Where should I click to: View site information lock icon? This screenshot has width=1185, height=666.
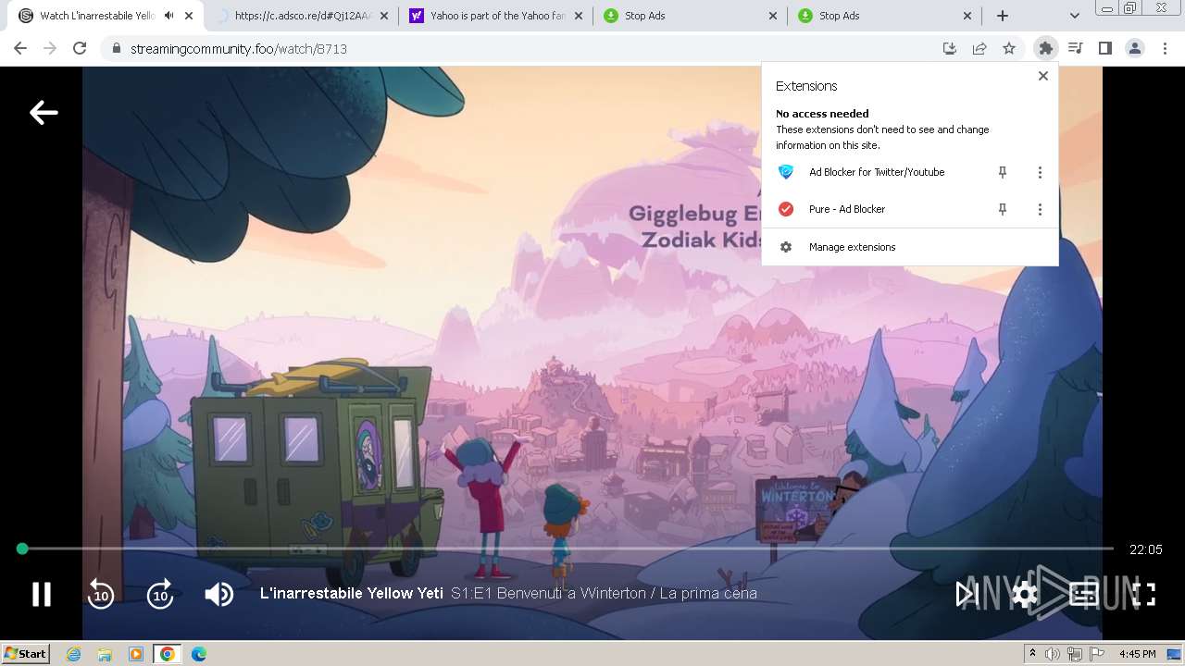tap(116, 48)
